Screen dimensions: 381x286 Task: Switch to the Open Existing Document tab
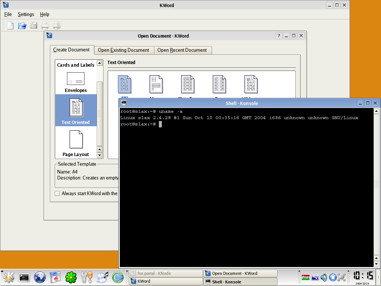(124, 50)
